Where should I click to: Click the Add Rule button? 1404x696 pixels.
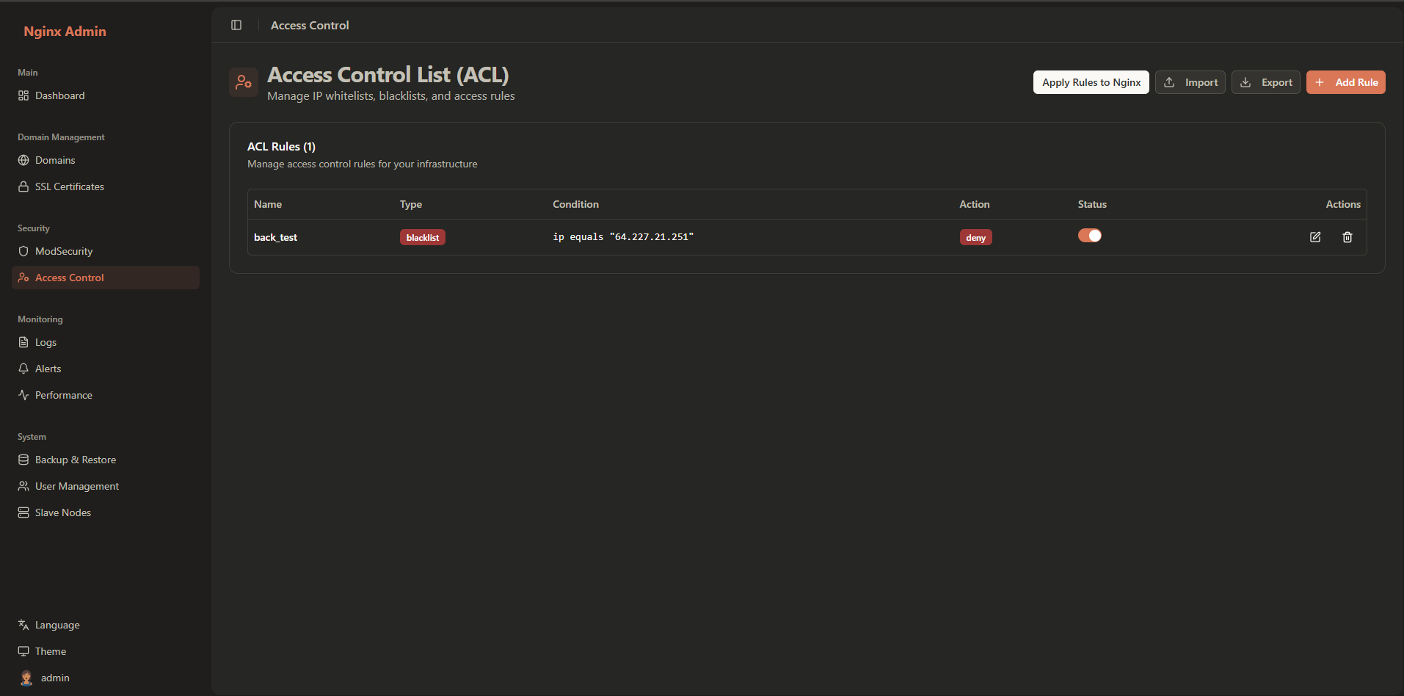(x=1345, y=82)
